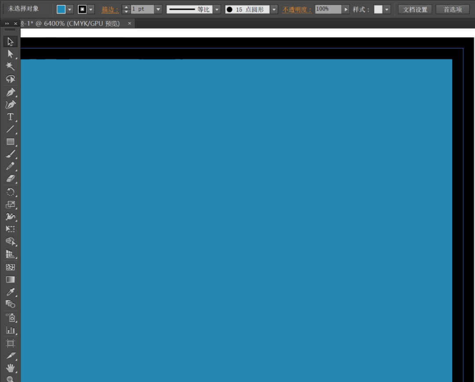Expand the tools panel double arrow

[7, 24]
